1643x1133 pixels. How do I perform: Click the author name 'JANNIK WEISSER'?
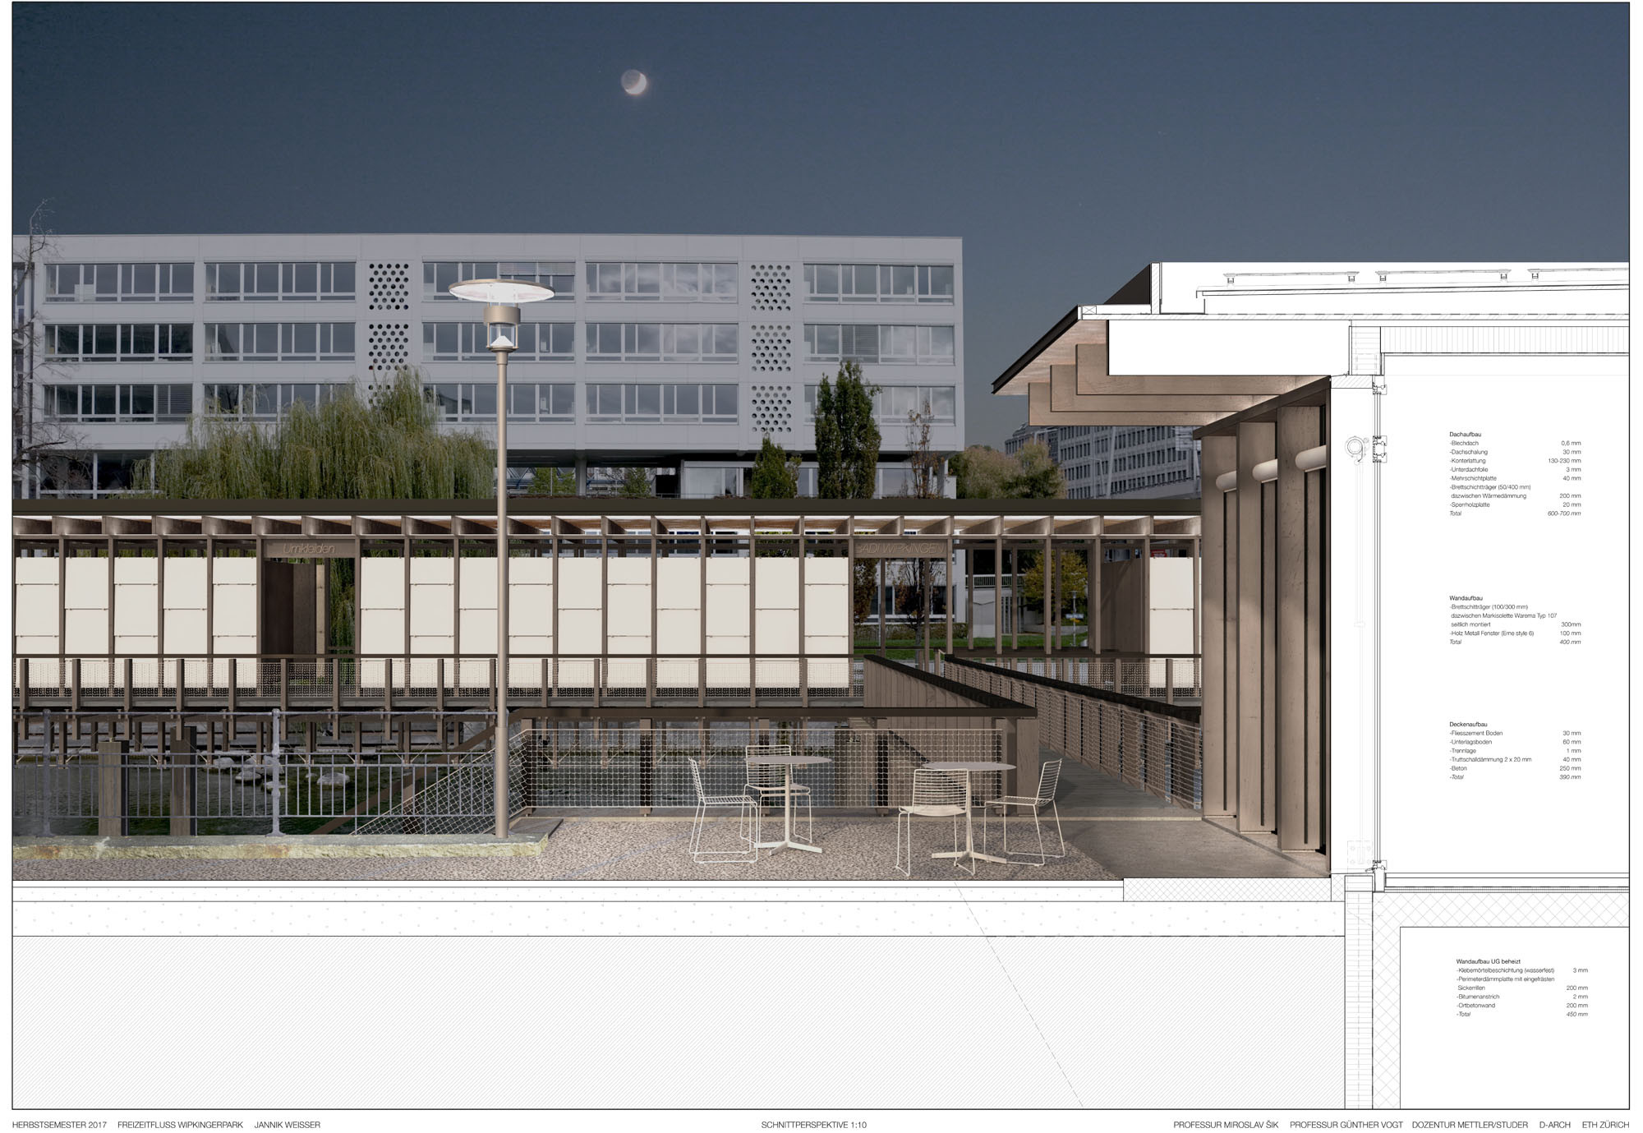[x=288, y=1125]
